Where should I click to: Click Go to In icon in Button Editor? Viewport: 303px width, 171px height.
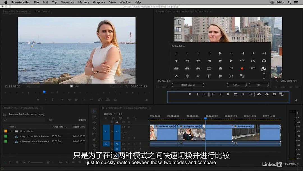[x=220, y=53]
